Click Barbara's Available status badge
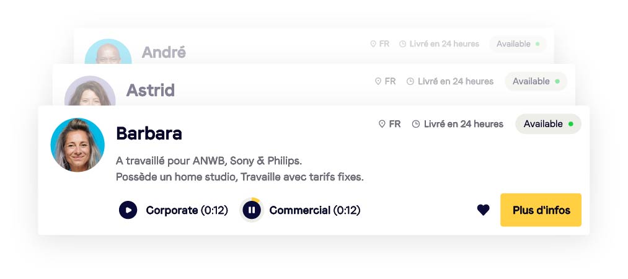628x279 pixels. [x=548, y=124]
